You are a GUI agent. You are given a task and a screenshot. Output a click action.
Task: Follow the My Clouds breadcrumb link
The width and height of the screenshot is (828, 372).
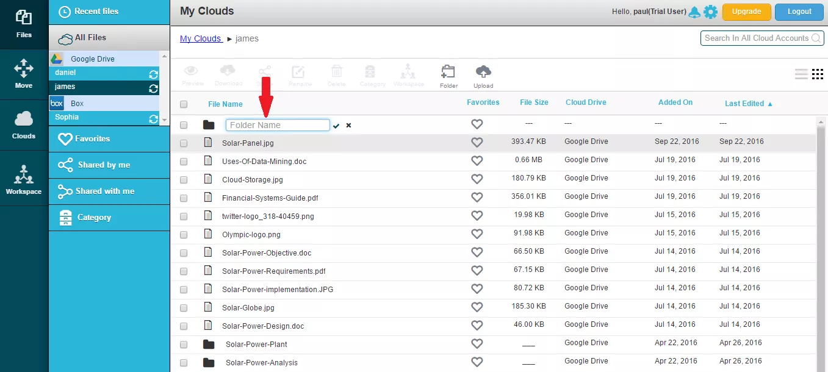pos(200,38)
